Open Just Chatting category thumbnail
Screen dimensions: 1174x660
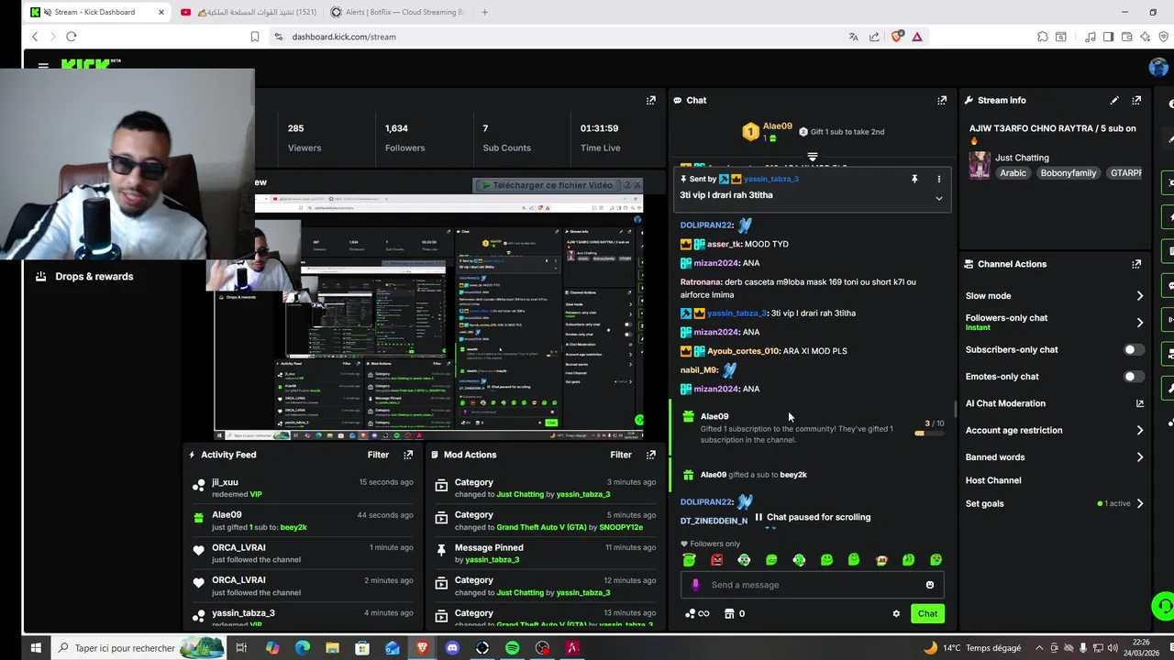coord(980,165)
